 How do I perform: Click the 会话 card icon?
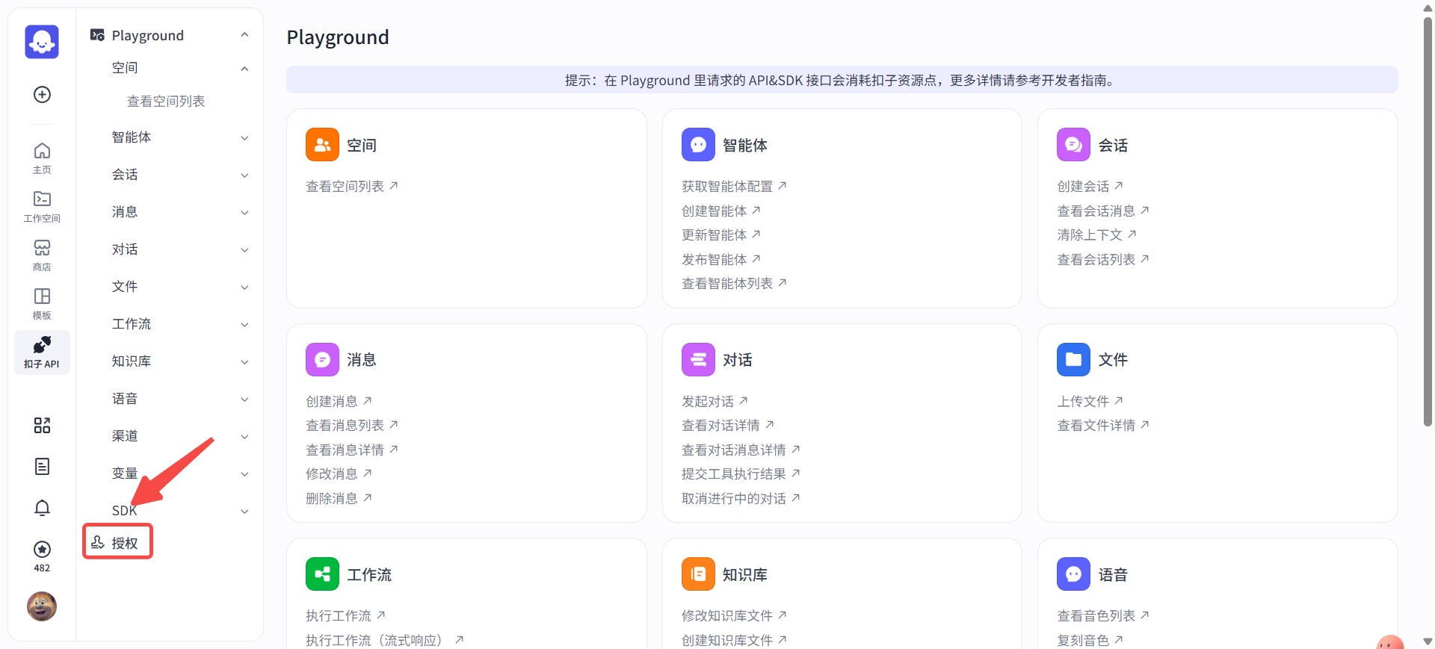[x=1073, y=145]
